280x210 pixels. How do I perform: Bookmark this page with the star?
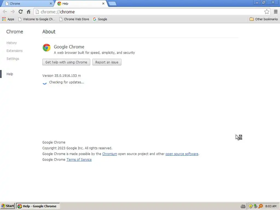(267, 12)
